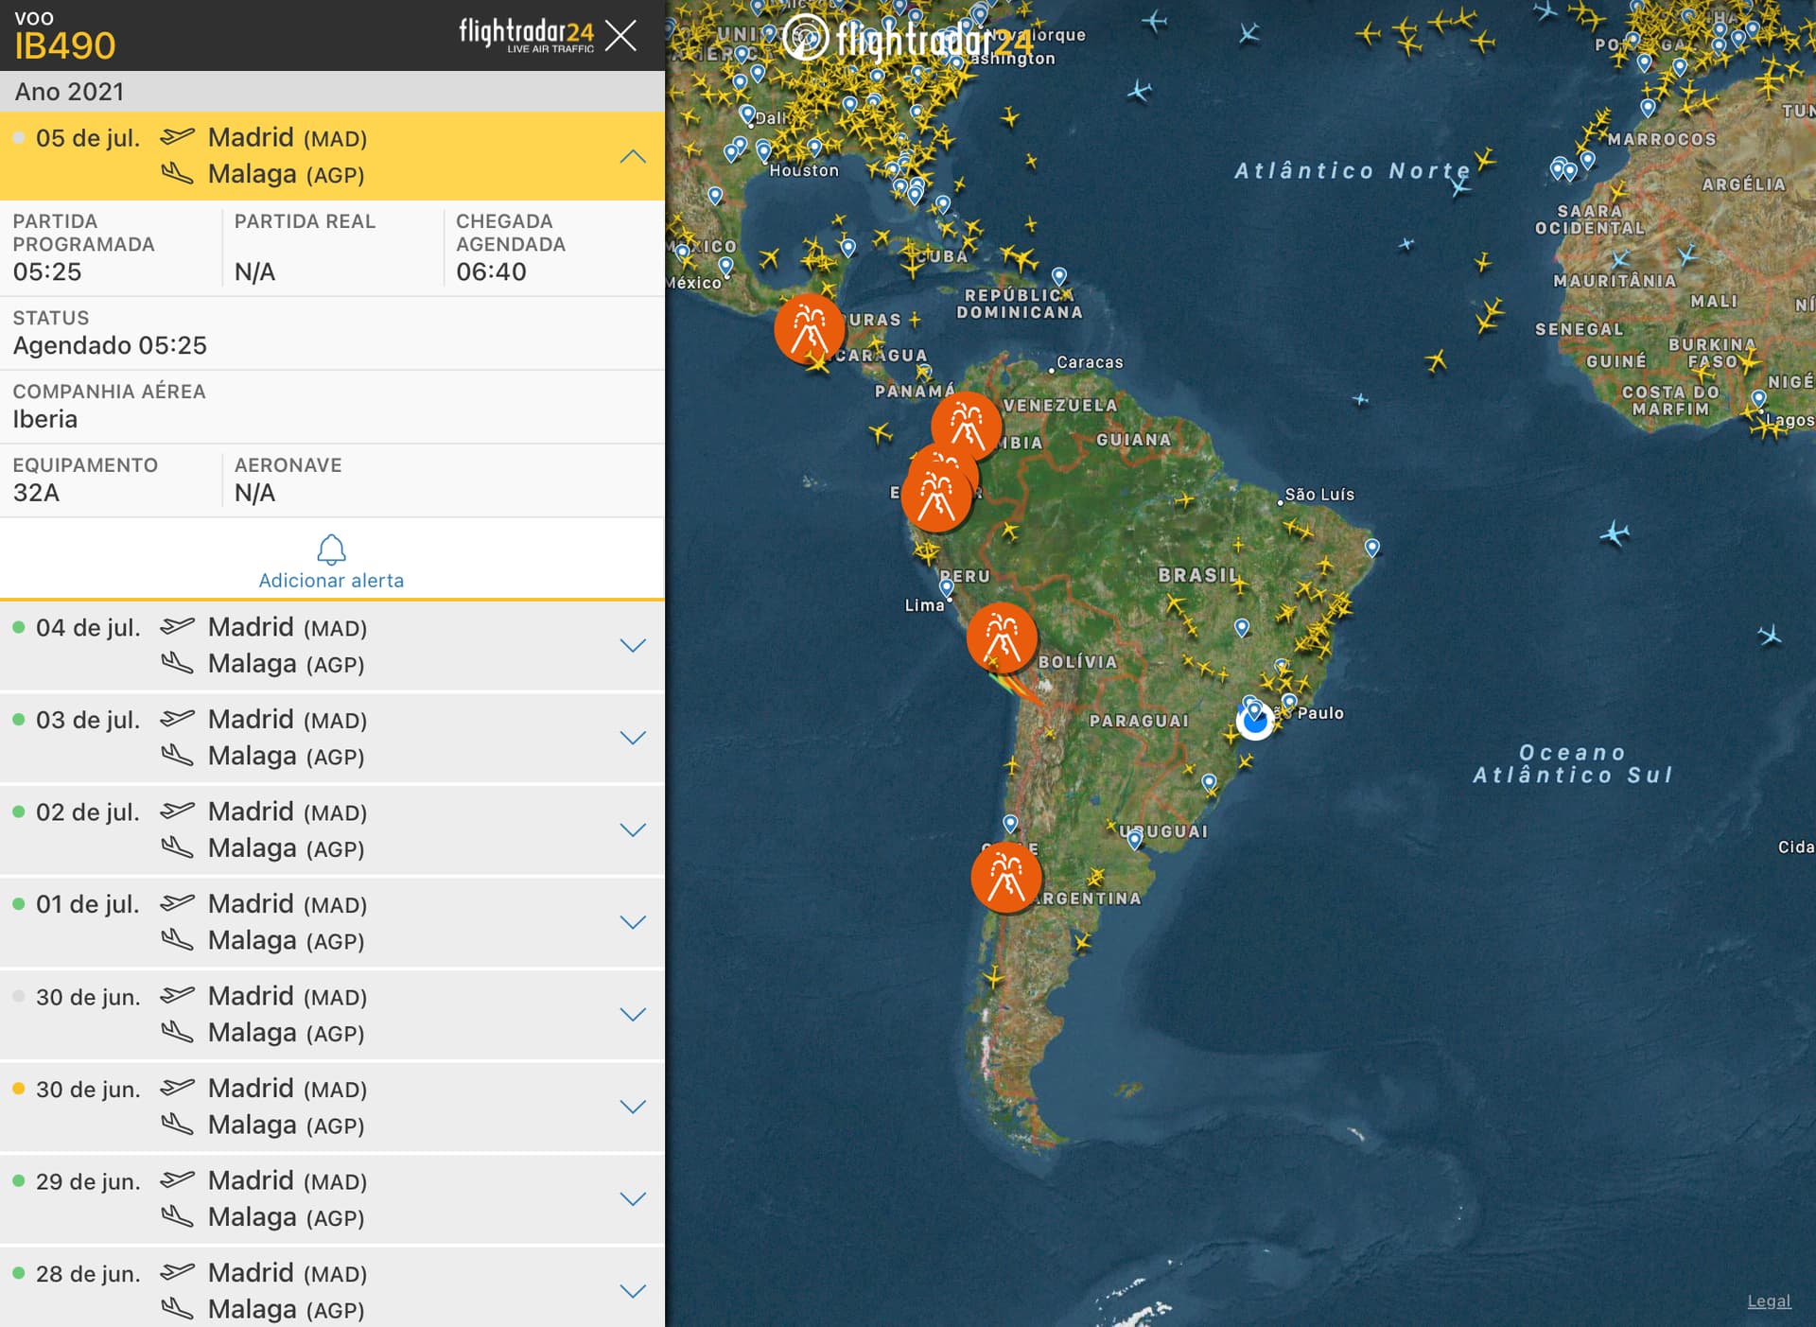The height and width of the screenshot is (1327, 1816).
Task: Expand the 03 de jul. flight entry
Action: [x=632, y=737]
